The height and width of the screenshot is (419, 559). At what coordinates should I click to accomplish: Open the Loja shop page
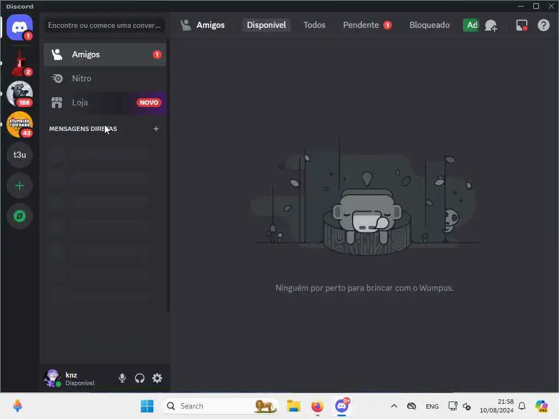(x=105, y=103)
